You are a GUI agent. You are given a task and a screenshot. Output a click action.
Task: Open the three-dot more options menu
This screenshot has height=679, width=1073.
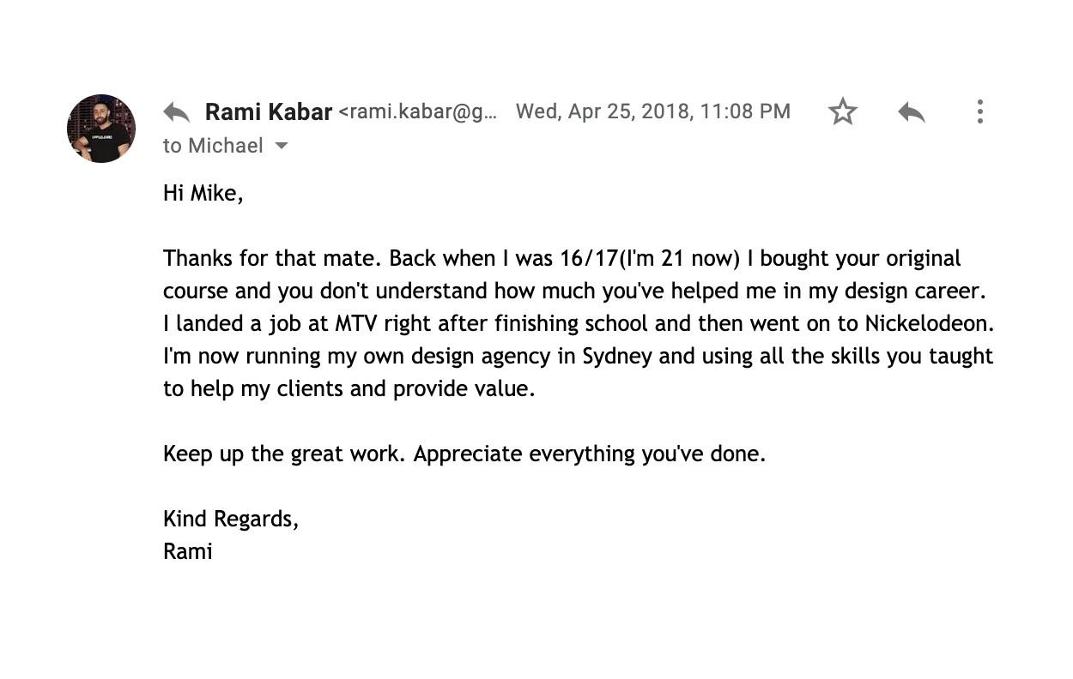(979, 111)
